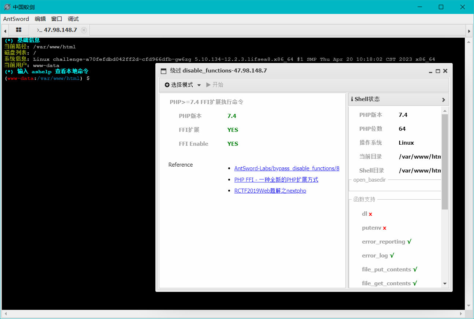Open the 选择模式 mode dropdown
The width and height of the screenshot is (474, 319).
(x=183, y=85)
